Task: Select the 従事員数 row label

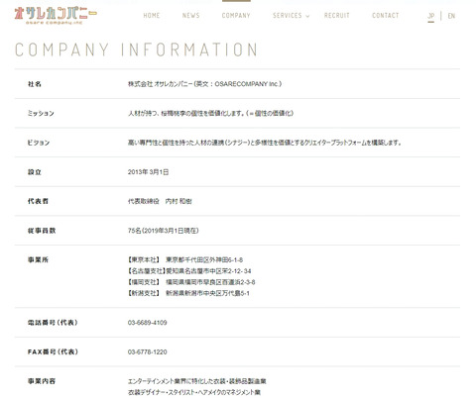Action: (42, 231)
